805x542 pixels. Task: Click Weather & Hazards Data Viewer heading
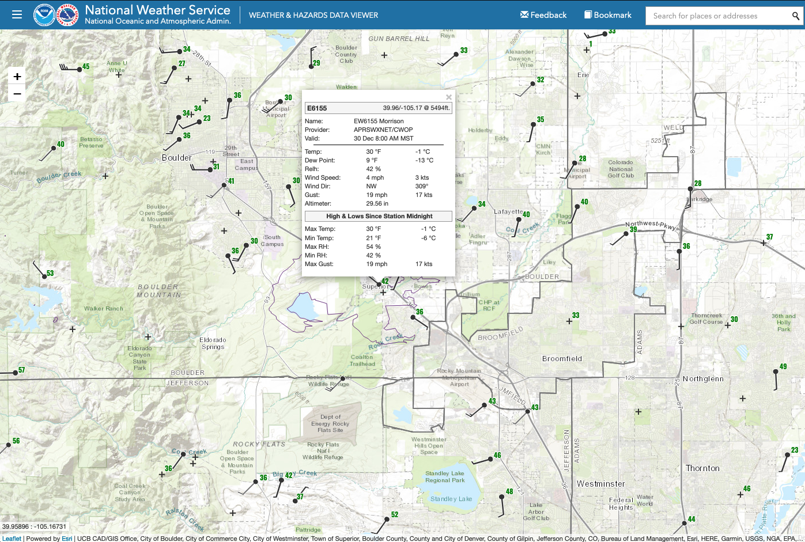(x=313, y=15)
